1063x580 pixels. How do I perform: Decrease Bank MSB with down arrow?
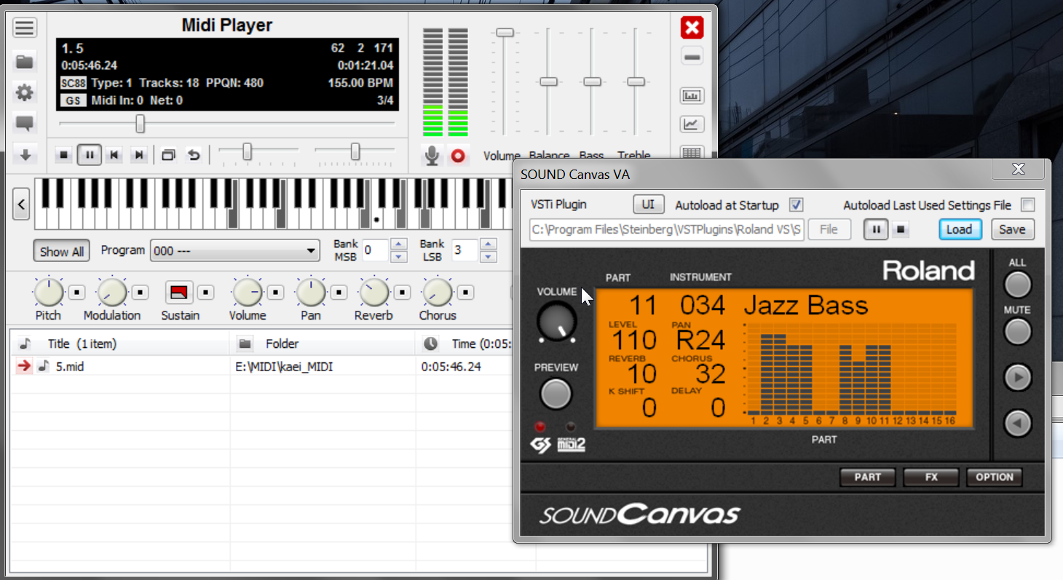click(x=398, y=257)
